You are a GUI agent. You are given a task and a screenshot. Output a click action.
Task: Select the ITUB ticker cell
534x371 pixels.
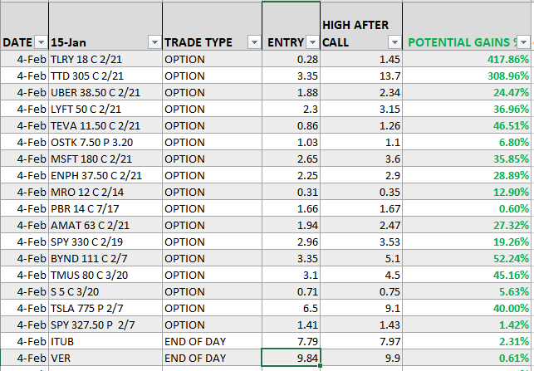pos(105,341)
